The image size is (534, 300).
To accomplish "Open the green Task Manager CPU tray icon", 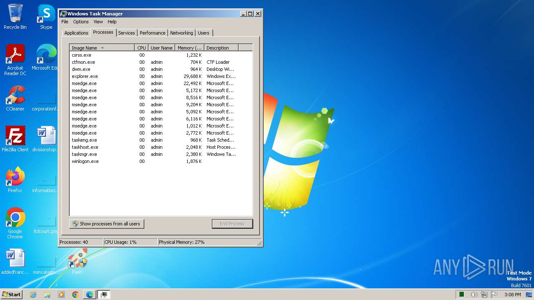I will [462, 295].
